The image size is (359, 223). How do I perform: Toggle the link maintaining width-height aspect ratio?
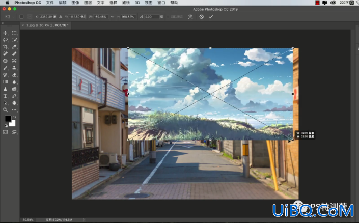coord(113,17)
